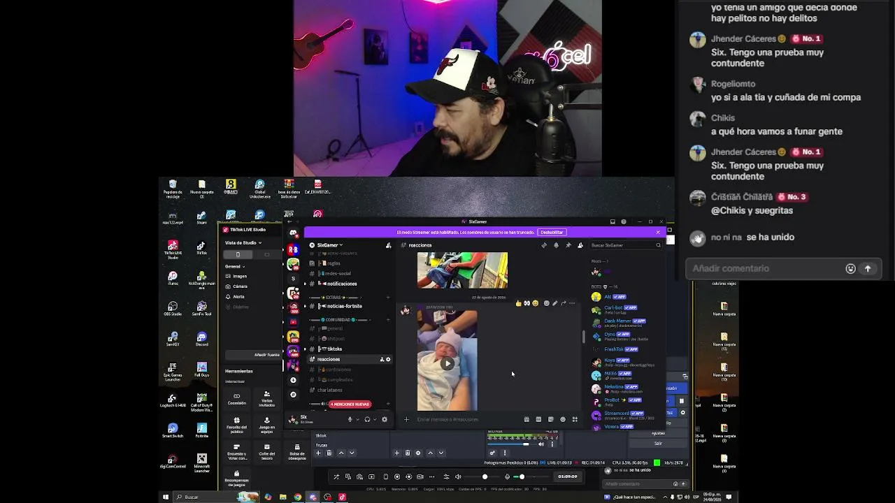Open Discord microphone input options arrow

point(357,419)
